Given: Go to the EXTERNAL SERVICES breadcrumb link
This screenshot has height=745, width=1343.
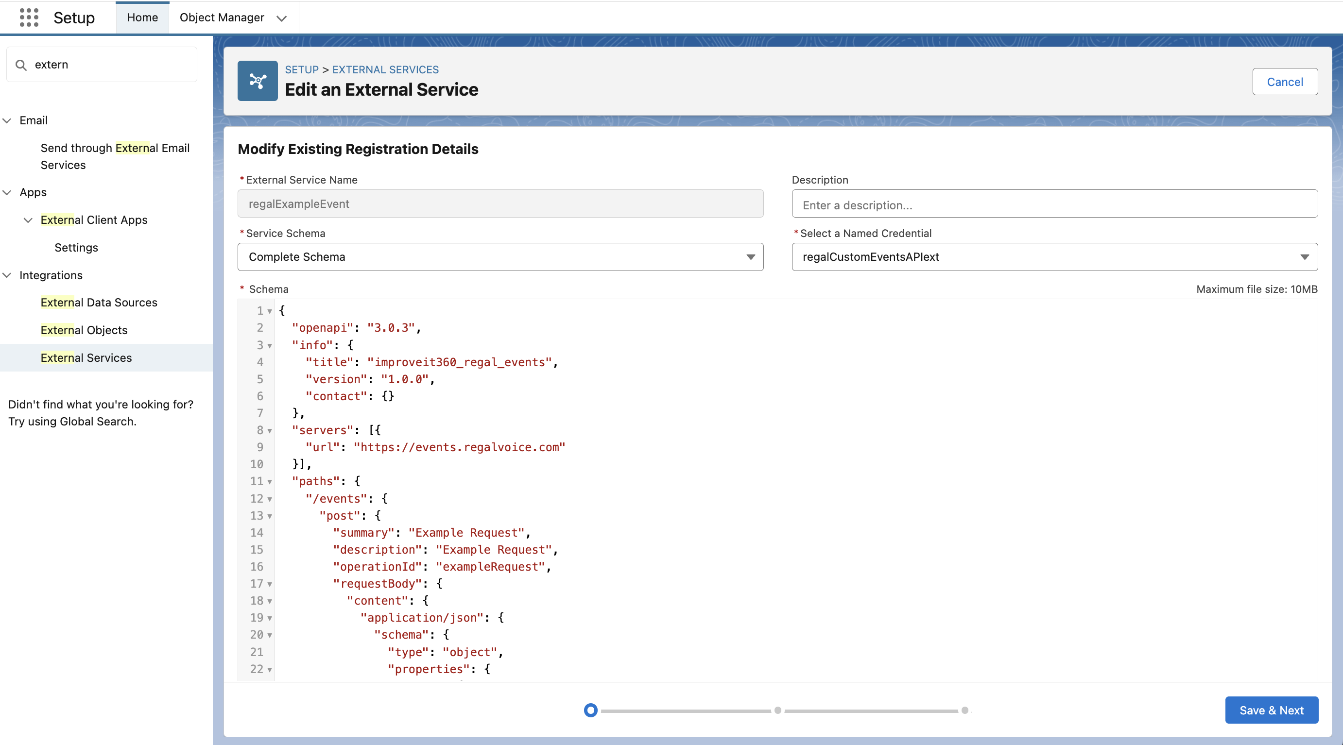Looking at the screenshot, I should 385,69.
